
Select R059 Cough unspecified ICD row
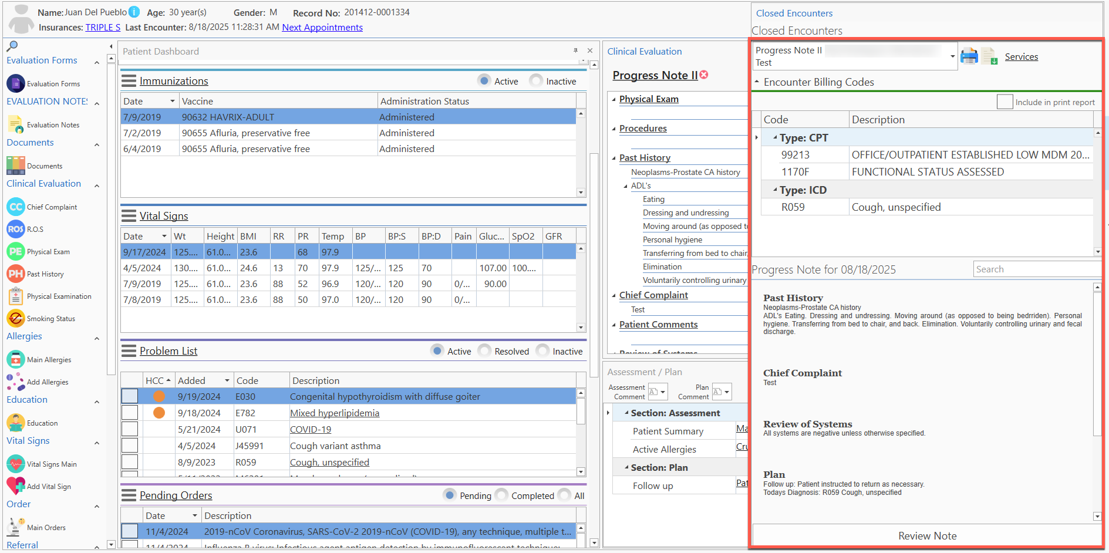pyautogui.click(x=927, y=207)
